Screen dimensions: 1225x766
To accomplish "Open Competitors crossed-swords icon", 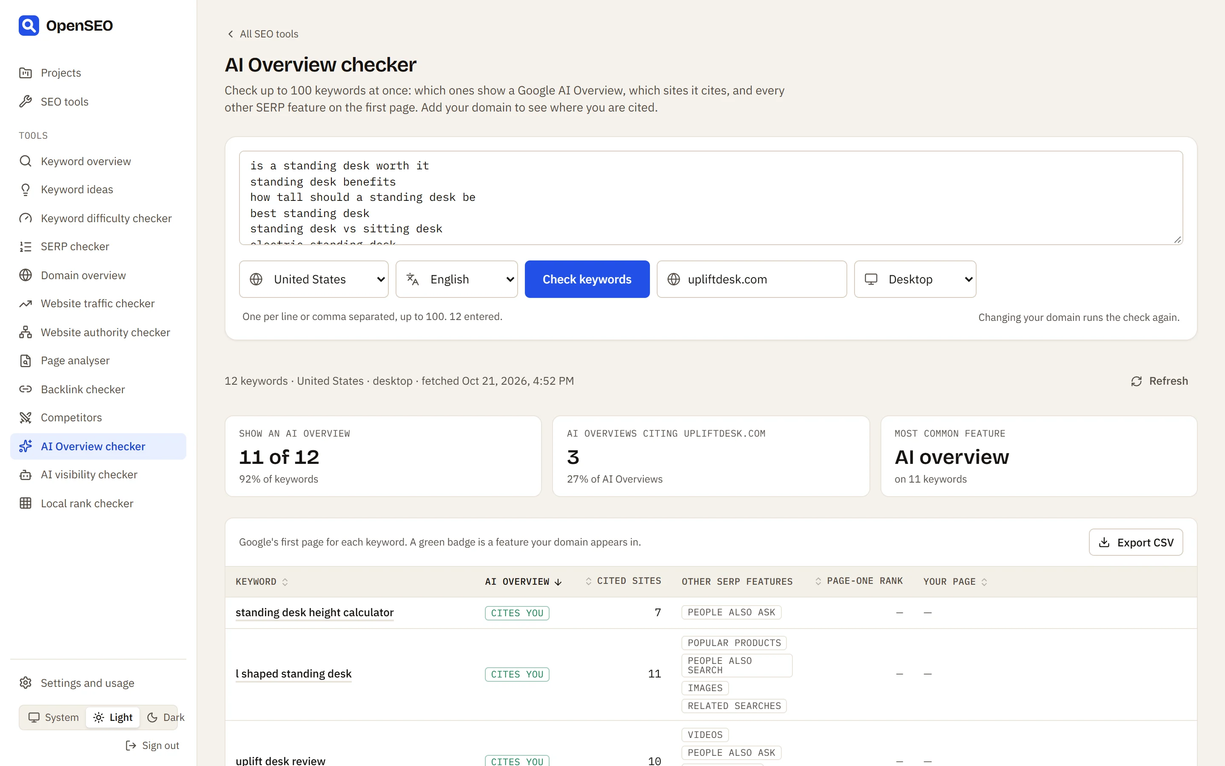I will pyautogui.click(x=26, y=417).
